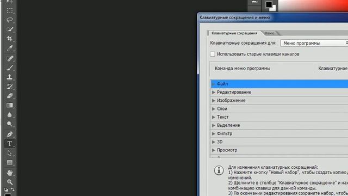Viewport: 348px width, 196px height.
Task: Select the Clone Stamp tool
Action: click(10, 77)
